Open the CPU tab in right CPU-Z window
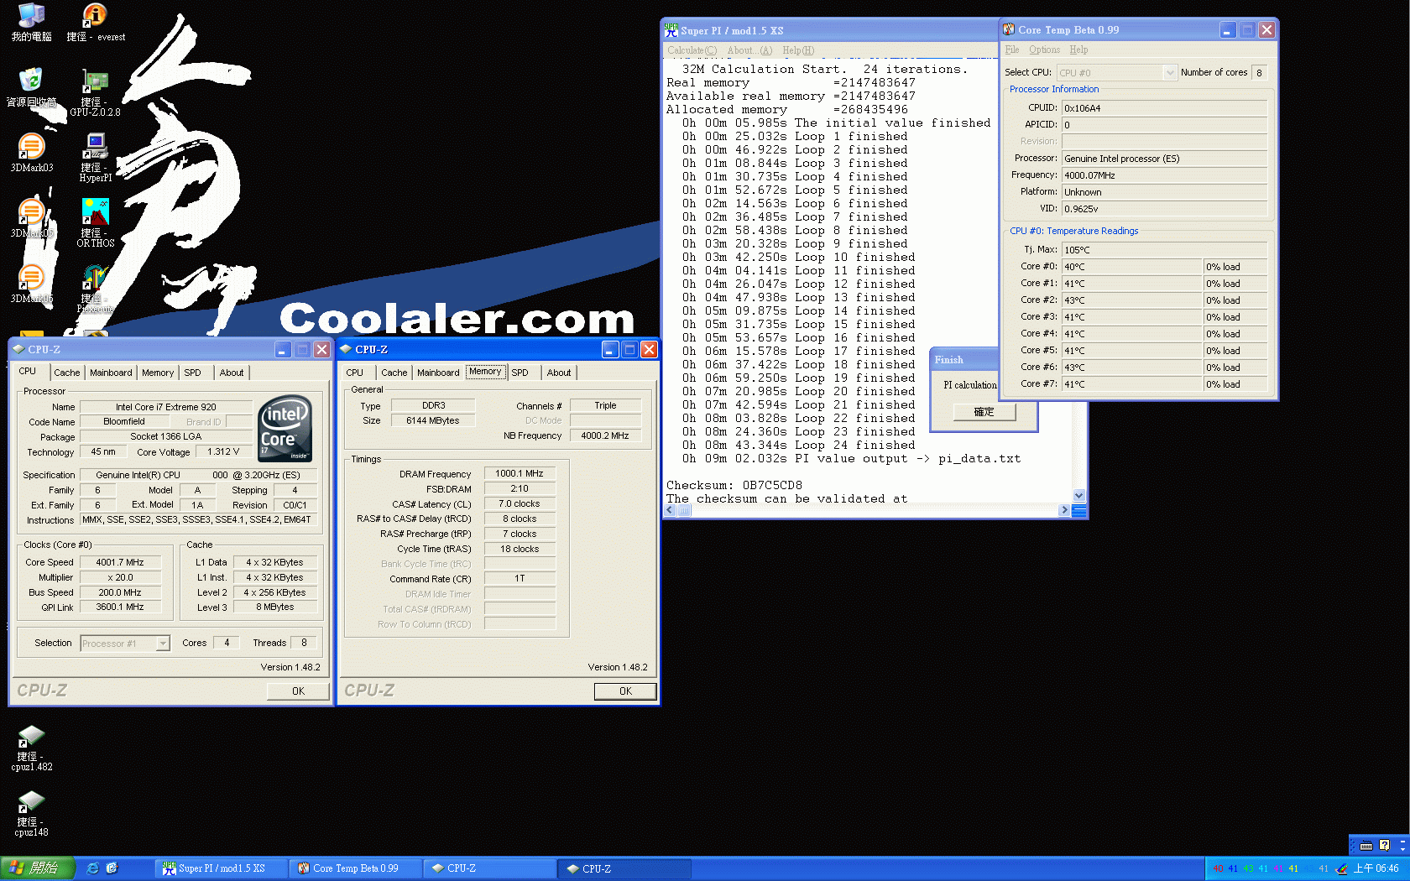Screen dimensions: 1410x881 point(355,373)
